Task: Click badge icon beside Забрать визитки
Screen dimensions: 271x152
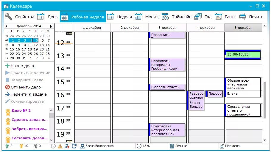Action: coord(8,130)
